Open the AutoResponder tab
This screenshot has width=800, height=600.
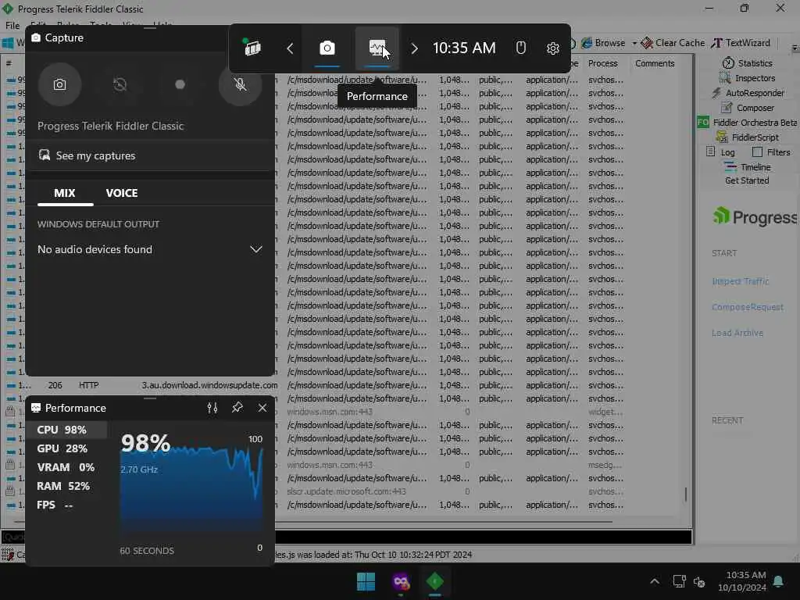(748, 93)
